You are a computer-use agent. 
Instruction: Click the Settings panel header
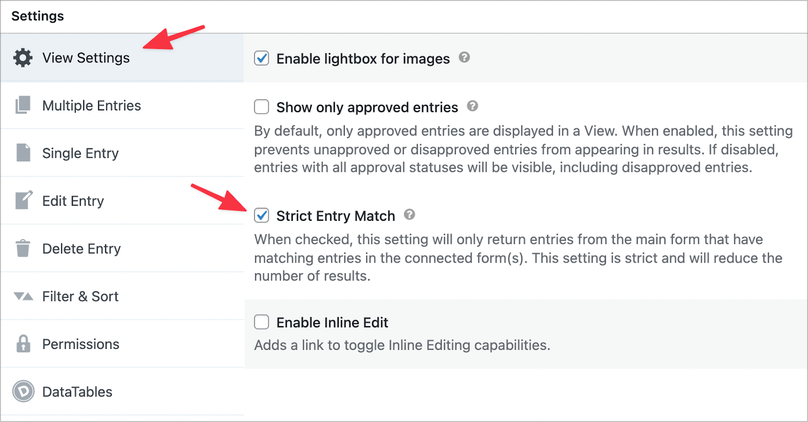click(x=38, y=16)
